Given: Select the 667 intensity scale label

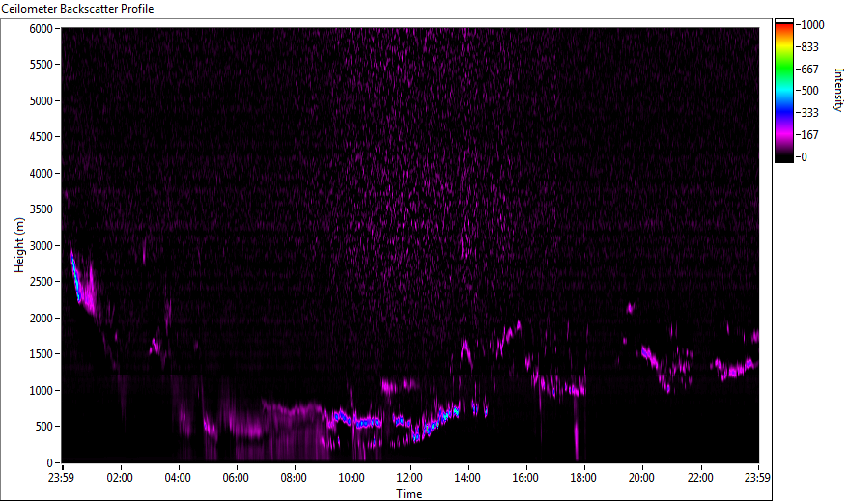Looking at the screenshot, I should (810, 70).
